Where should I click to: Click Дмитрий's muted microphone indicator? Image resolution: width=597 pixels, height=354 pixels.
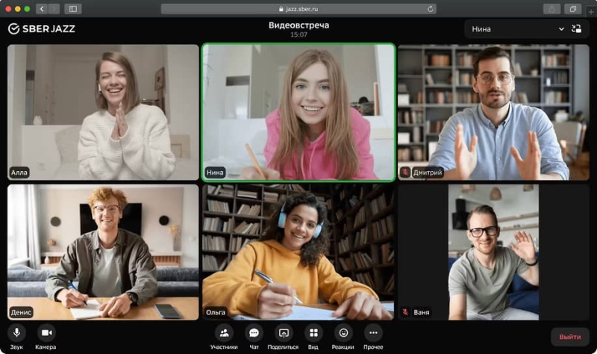[x=405, y=173]
